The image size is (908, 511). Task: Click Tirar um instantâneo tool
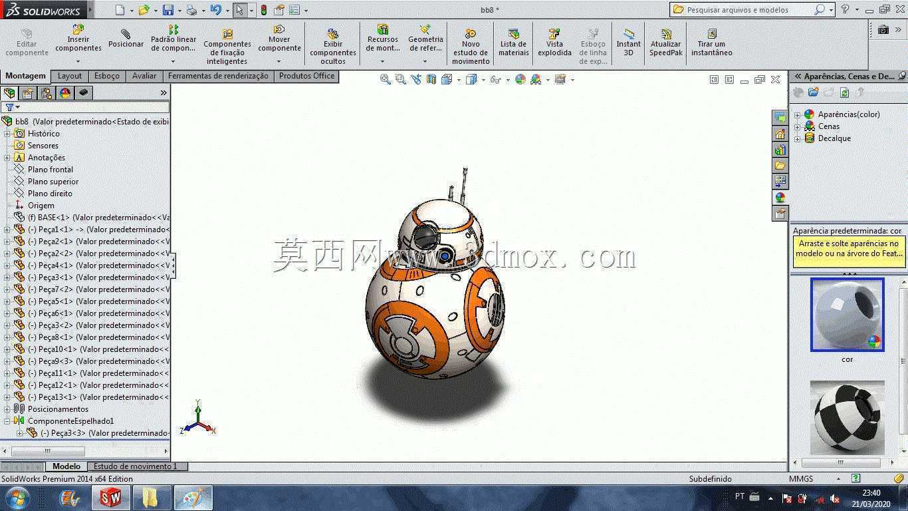pyautogui.click(x=711, y=43)
